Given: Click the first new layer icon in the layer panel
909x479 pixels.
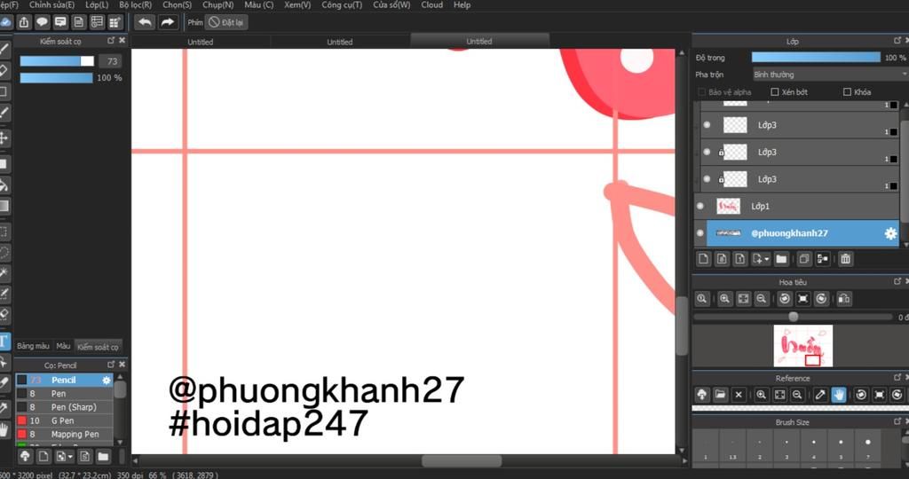Looking at the screenshot, I should (703, 259).
